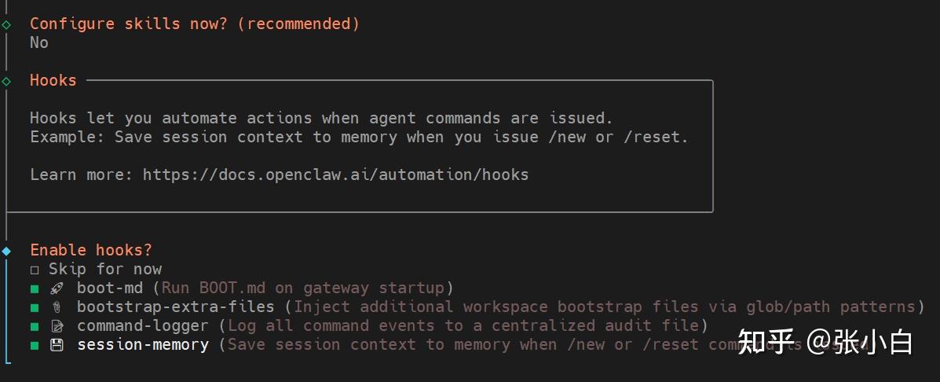Click the floppy disk icon beside session-memory
This screenshot has width=940, height=382.
[57, 345]
